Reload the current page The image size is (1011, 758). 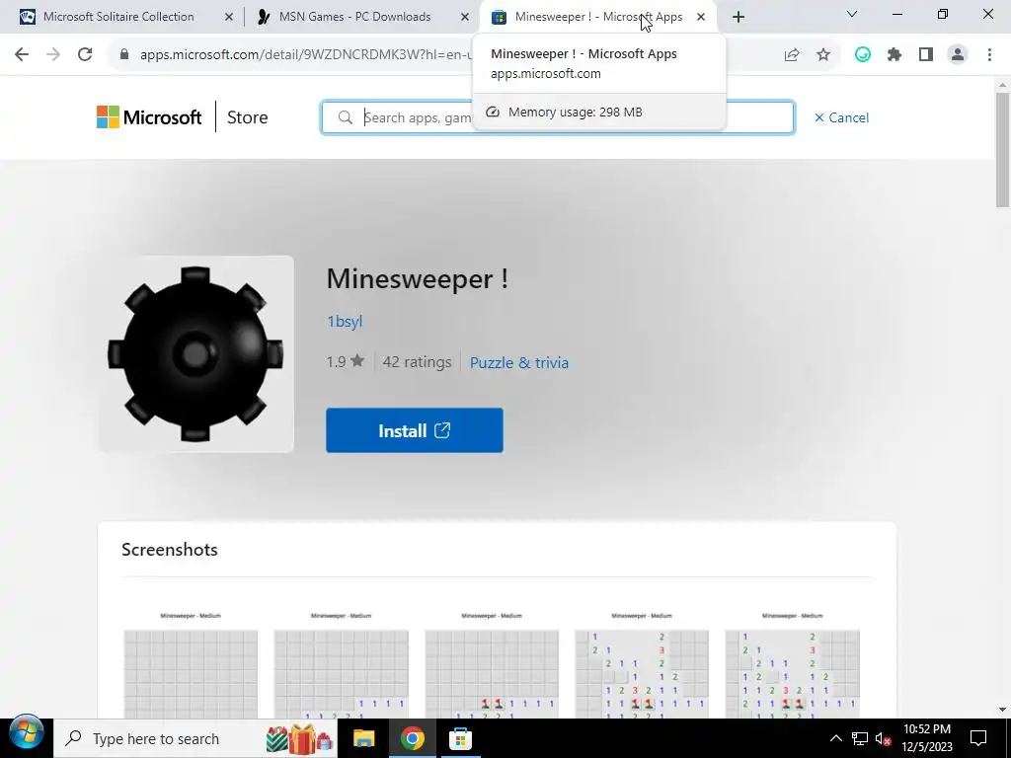coord(85,55)
